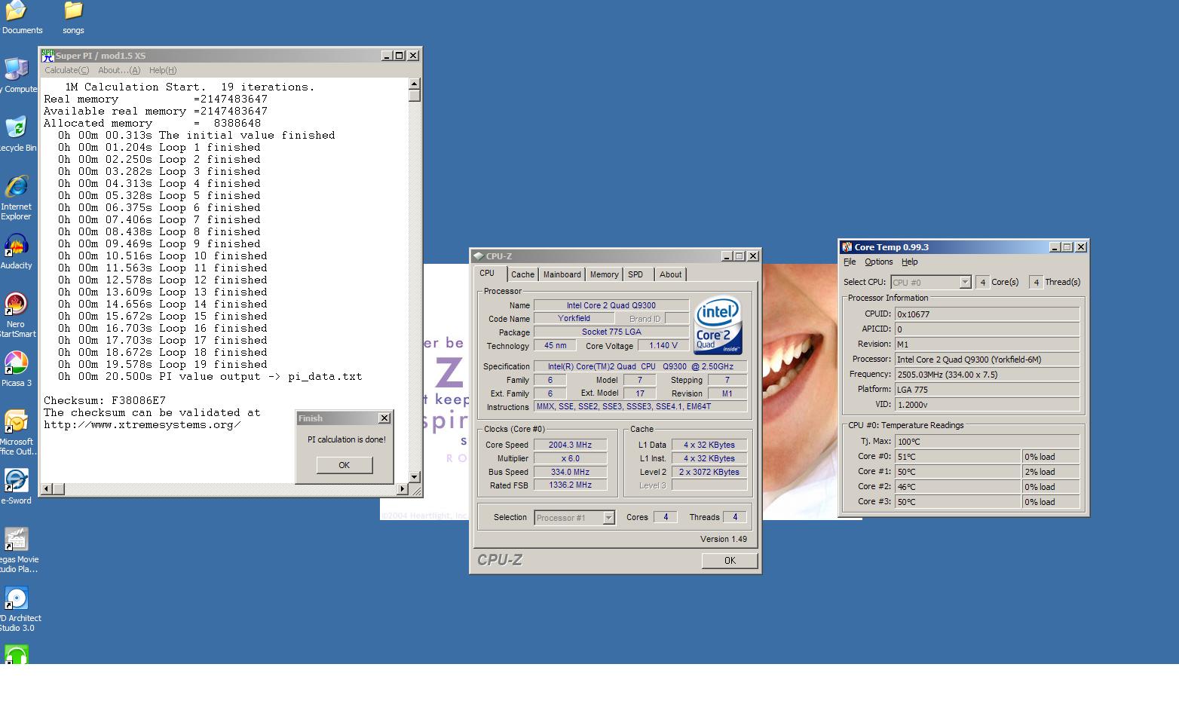Switch to the Cache tab in CPU-Z
The image size is (1179, 707).
tap(522, 275)
